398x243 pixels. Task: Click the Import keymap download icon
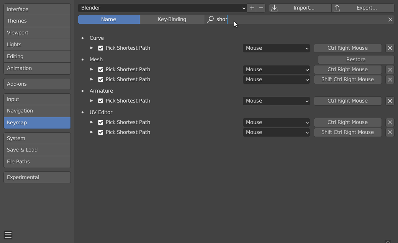pos(275,8)
